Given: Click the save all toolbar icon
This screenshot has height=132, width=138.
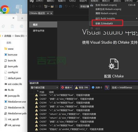Looking at the screenshot, I should tap(61, 6).
